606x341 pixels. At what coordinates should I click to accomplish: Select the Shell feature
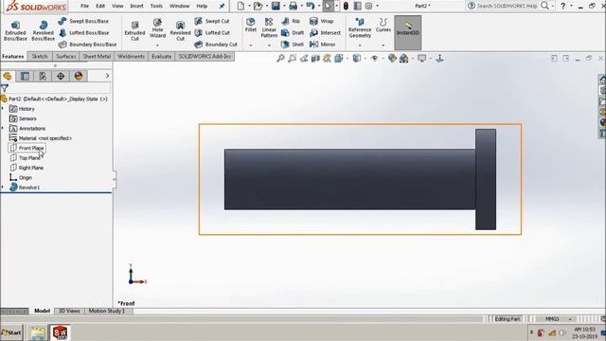(293, 45)
